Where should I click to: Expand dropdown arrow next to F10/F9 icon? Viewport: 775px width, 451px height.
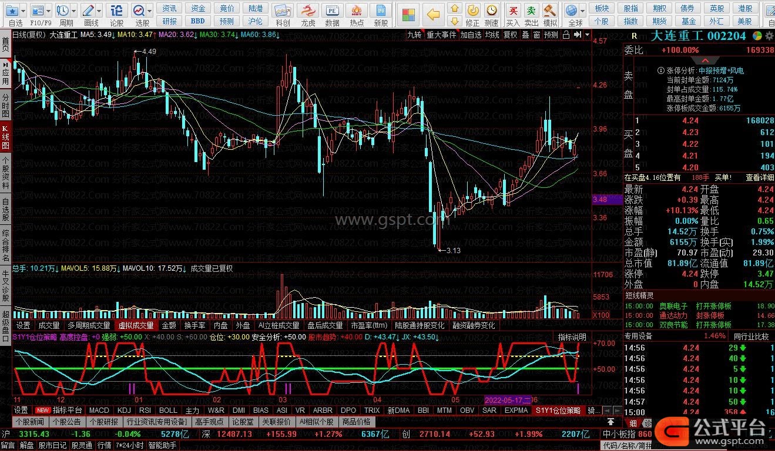click(x=48, y=11)
